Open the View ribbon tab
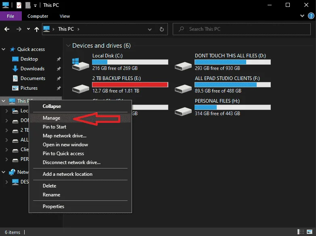 tap(65, 16)
